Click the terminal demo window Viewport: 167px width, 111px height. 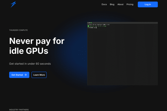click(x=122, y=54)
